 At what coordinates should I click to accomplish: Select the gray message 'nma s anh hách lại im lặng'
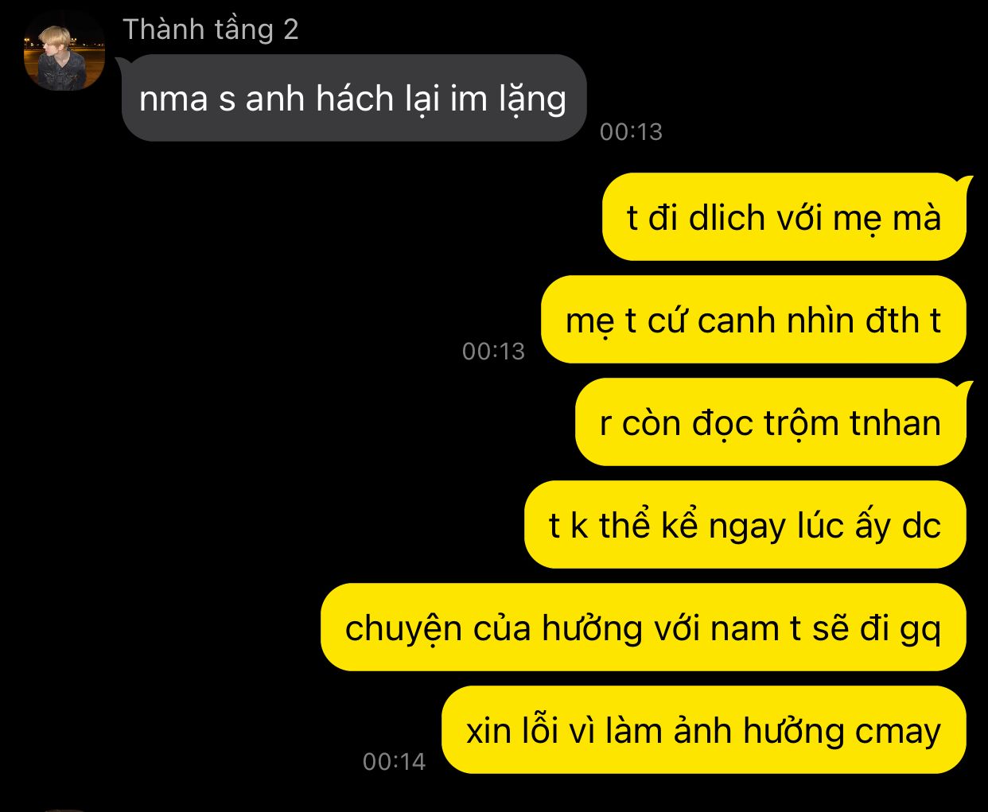354,98
